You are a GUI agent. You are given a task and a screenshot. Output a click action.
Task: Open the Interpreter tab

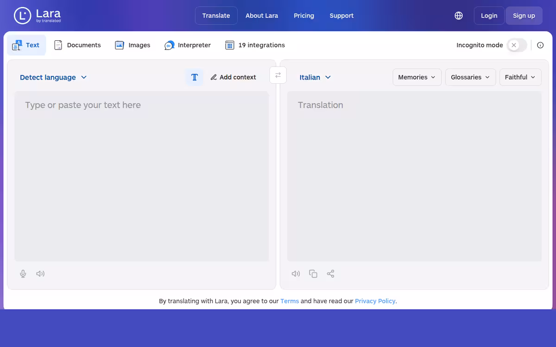188,45
